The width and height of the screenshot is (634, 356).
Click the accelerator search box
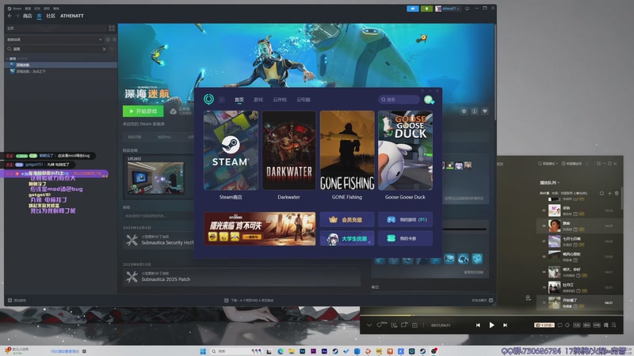click(399, 100)
